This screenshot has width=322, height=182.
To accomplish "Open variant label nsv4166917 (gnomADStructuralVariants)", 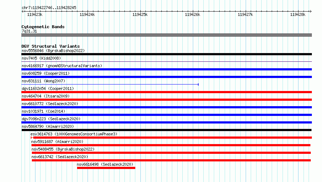I will coord(62,66).
